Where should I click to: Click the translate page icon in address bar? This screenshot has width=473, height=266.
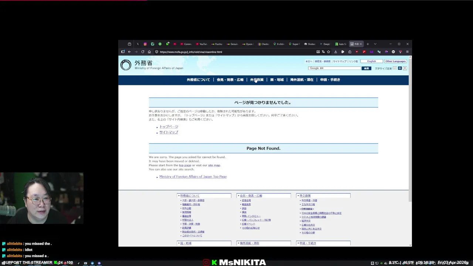coord(323,52)
